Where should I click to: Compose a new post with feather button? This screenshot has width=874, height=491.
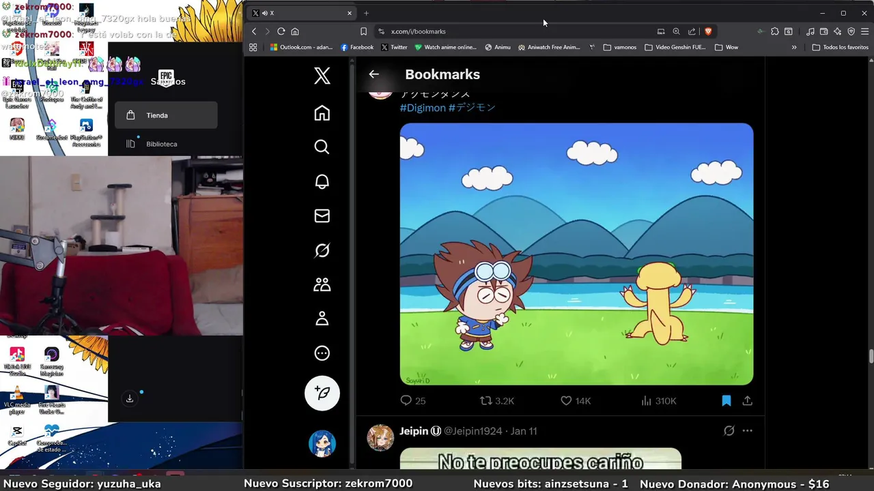click(x=322, y=393)
